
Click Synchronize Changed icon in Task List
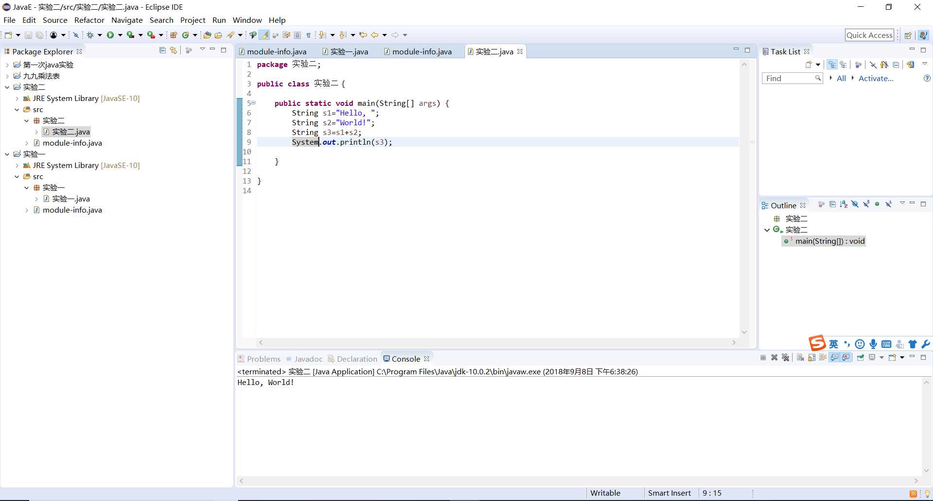[910, 65]
